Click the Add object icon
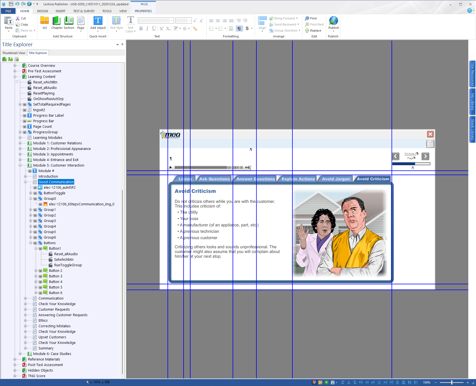 (x=98, y=21)
